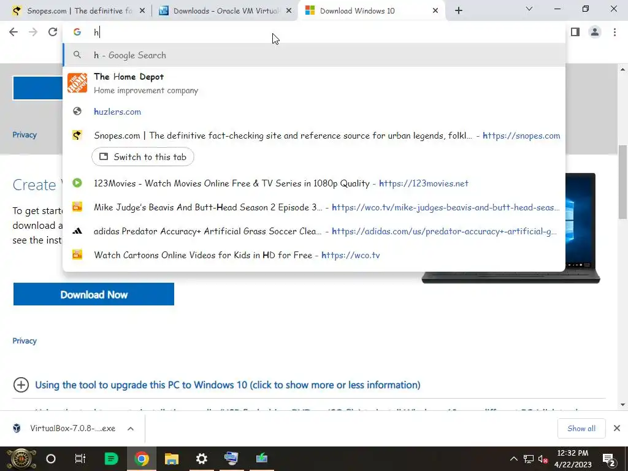Image resolution: width=628 pixels, height=471 pixels.
Task: Open the green notes app on taskbar
Action: [111, 459]
